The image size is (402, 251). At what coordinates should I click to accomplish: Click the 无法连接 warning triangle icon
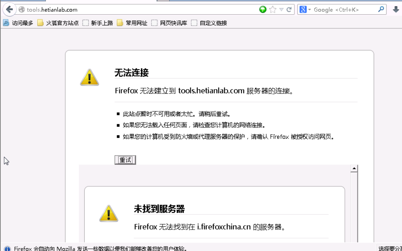[x=89, y=77]
